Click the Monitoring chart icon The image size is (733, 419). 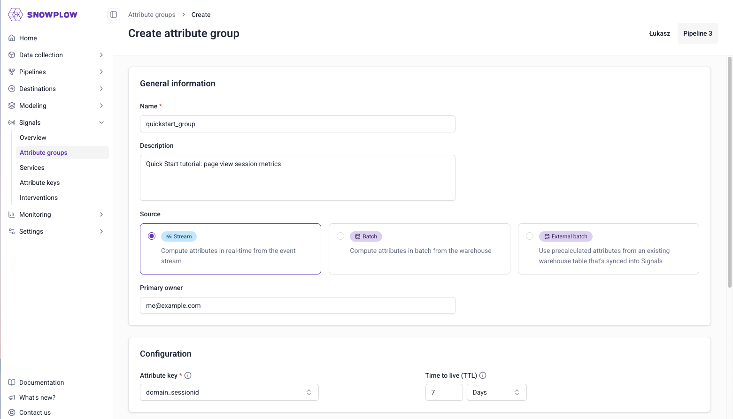[x=11, y=214]
